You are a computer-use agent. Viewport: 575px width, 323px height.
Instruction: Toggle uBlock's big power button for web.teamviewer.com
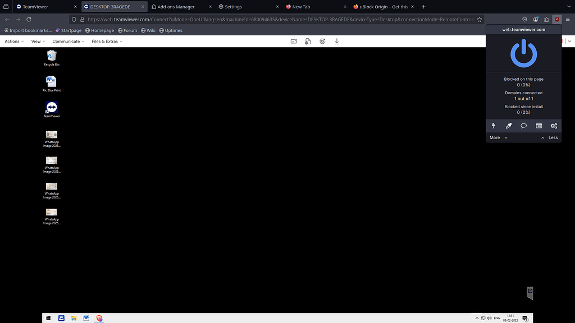point(523,53)
